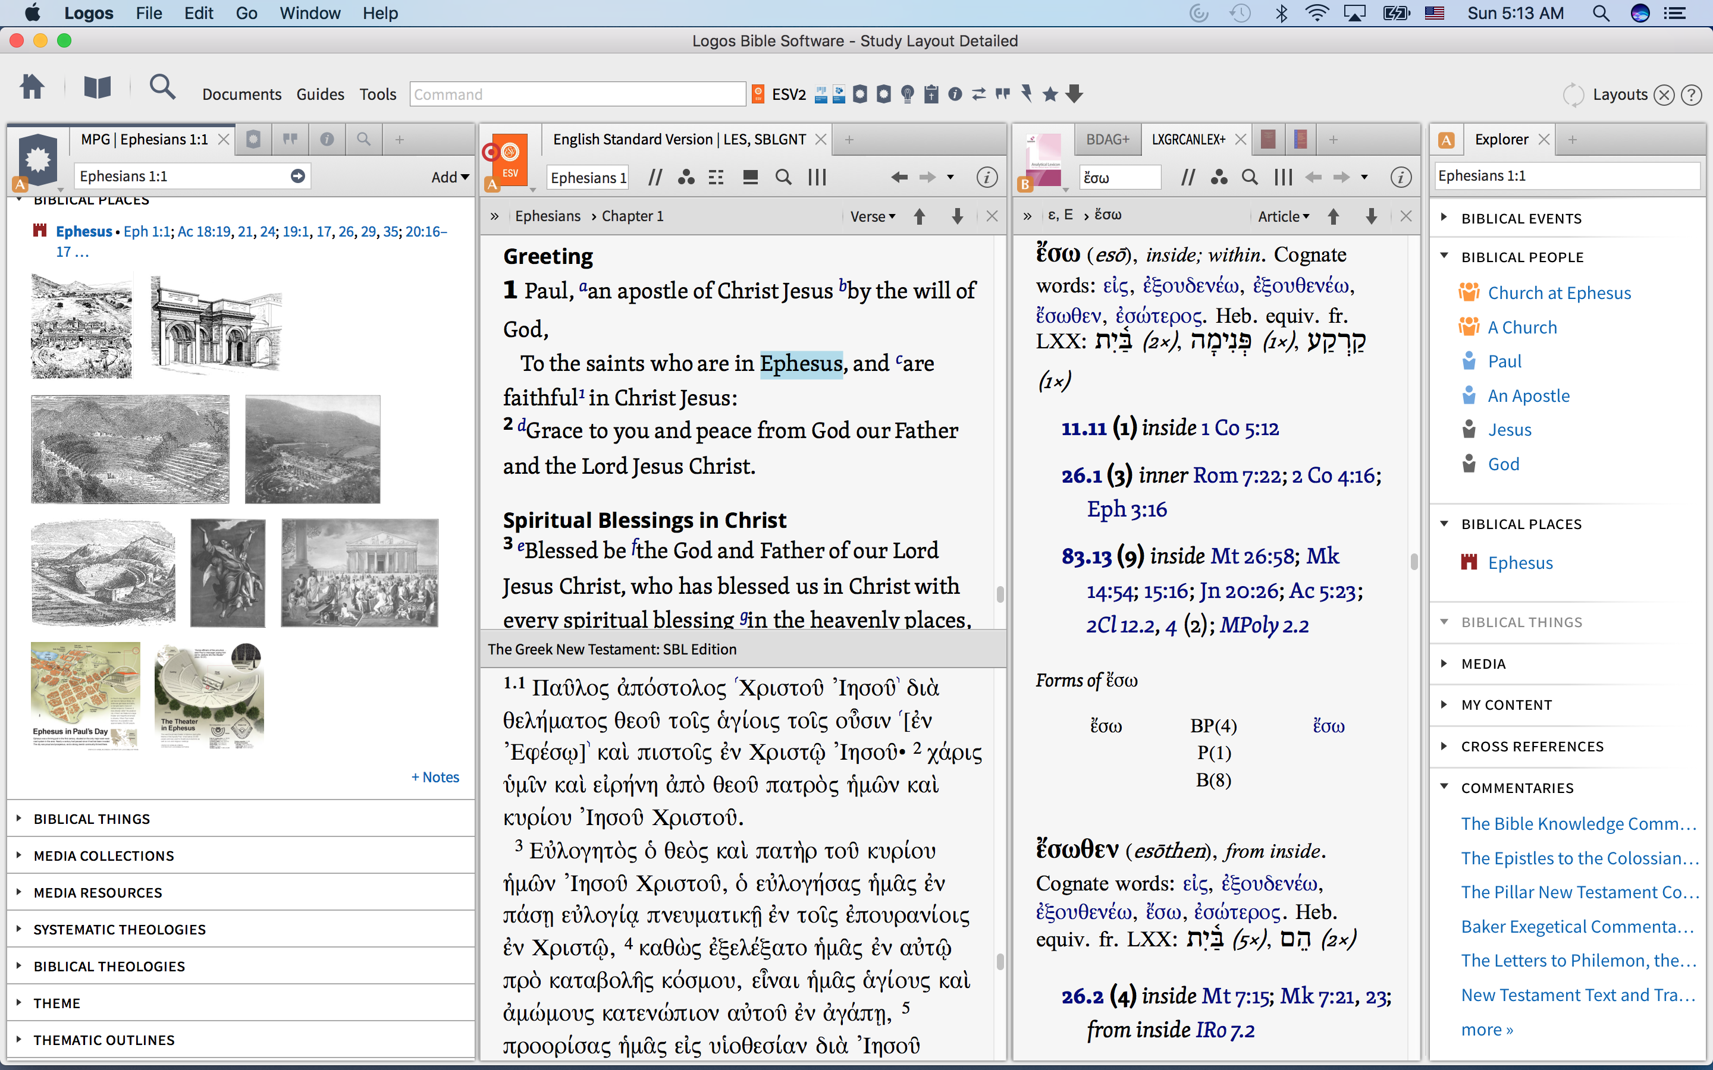Open Ephesus in Paul's Day map thumbnail
Screen dimensions: 1713x1070
86,695
